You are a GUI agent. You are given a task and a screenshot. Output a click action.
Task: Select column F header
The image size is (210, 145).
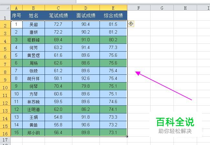[139, 8]
